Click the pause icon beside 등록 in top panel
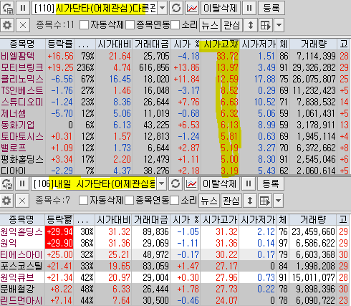This screenshot has width=351, height=306. click(x=249, y=9)
